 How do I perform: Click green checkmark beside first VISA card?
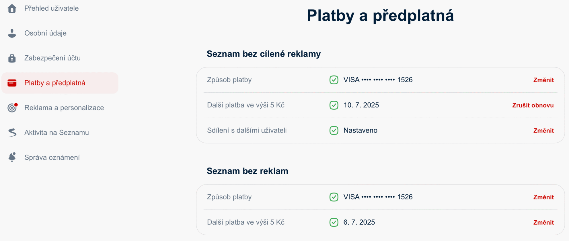click(x=334, y=80)
